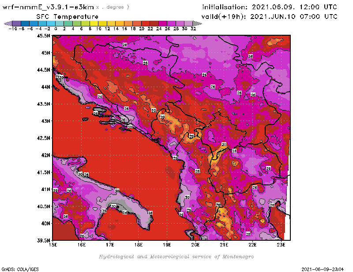Click the legend value '14'
This screenshot has height=272, width=353.
tap(116, 29)
